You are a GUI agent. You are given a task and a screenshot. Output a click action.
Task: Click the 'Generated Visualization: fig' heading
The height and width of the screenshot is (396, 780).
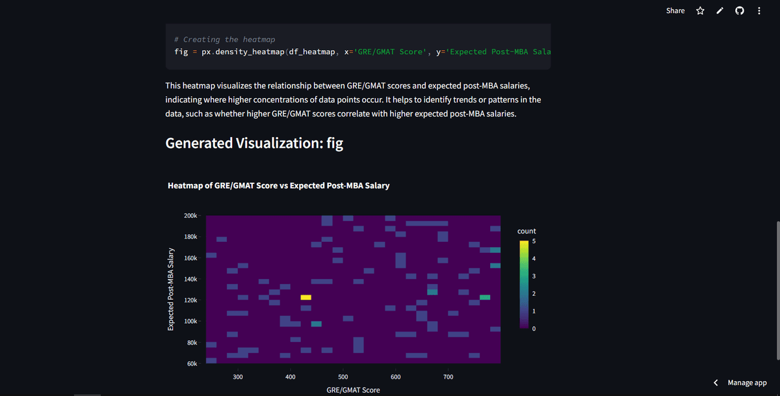click(x=254, y=143)
